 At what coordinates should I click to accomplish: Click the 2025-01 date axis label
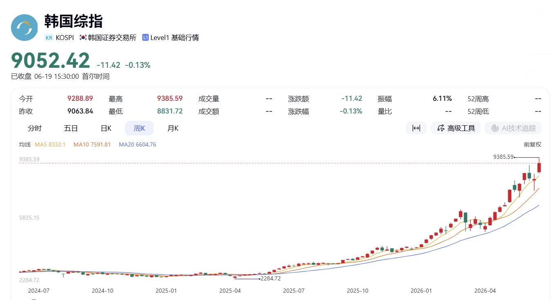pyautogui.click(x=166, y=291)
